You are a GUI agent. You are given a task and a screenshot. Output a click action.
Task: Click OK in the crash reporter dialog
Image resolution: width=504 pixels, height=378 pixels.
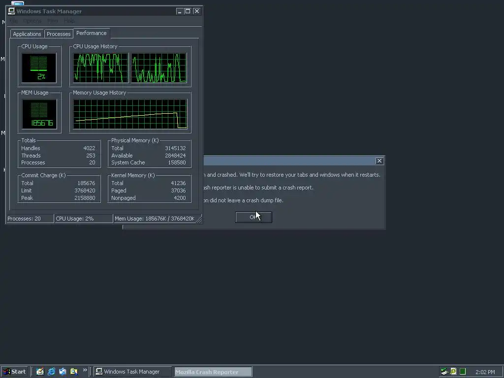point(253,217)
